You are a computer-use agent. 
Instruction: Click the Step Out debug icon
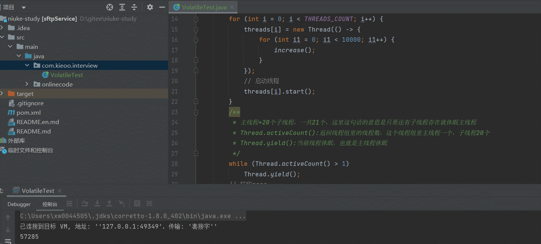coord(109,203)
